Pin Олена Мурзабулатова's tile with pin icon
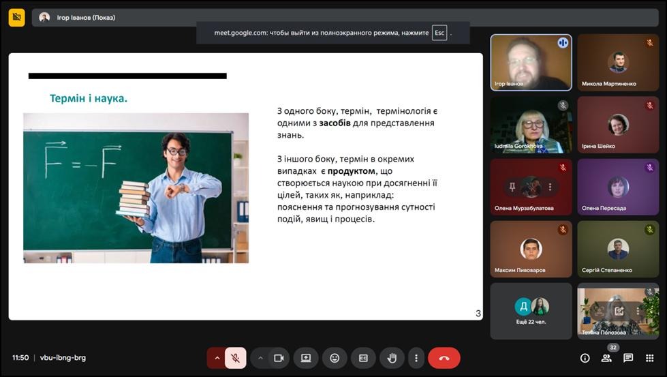The image size is (667, 377). 512,187
